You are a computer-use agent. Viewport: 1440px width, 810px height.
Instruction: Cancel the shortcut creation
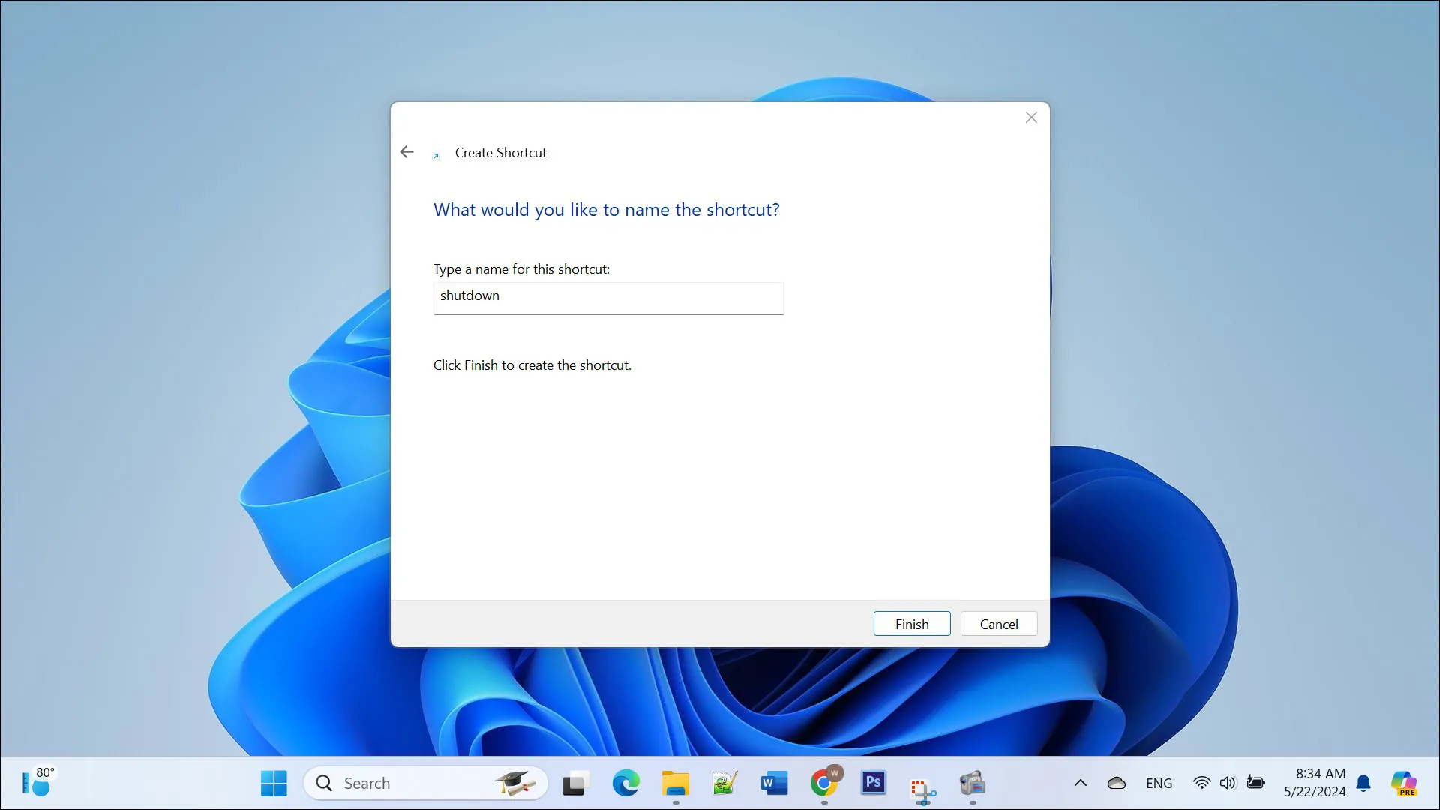(998, 623)
